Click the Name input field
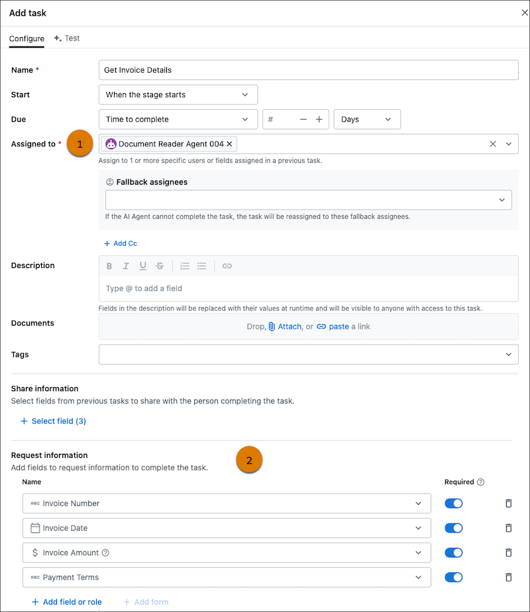Image resolution: width=530 pixels, height=612 pixels. (308, 70)
